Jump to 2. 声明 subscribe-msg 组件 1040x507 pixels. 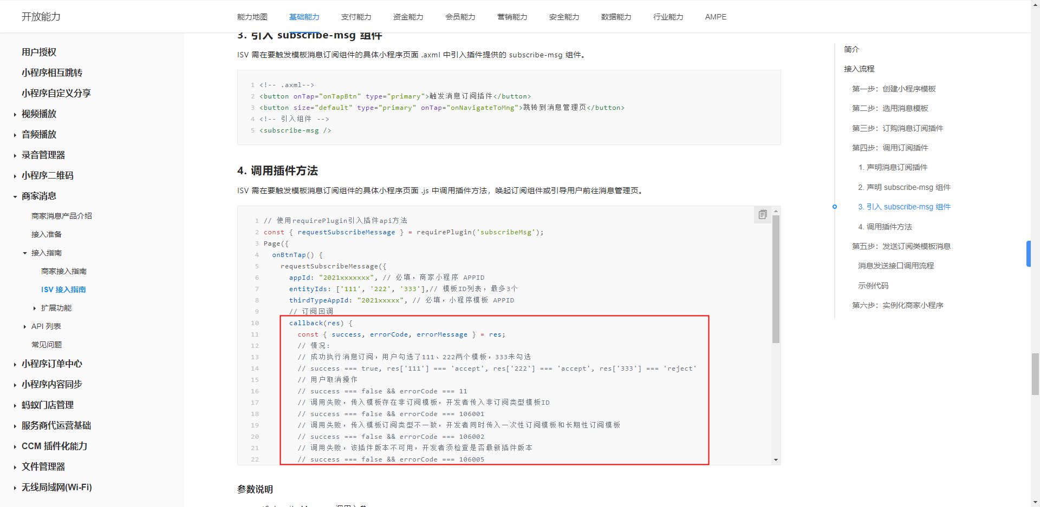coord(904,187)
